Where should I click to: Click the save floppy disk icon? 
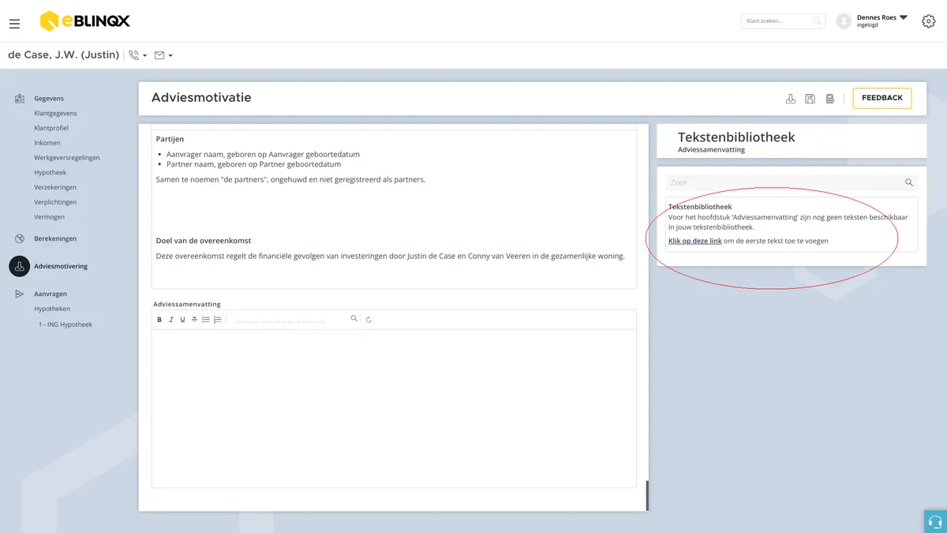pyautogui.click(x=810, y=99)
